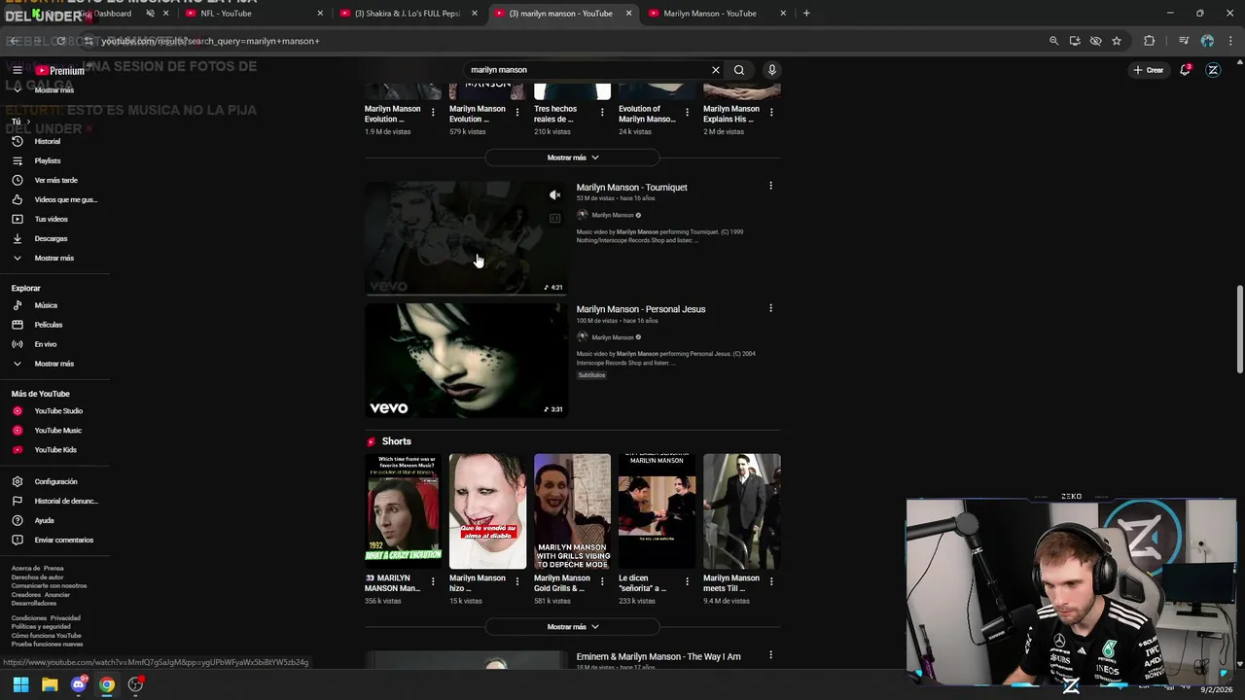The image size is (1245, 700).
Task: Focus the marilyn manson search field
Action: pos(588,70)
